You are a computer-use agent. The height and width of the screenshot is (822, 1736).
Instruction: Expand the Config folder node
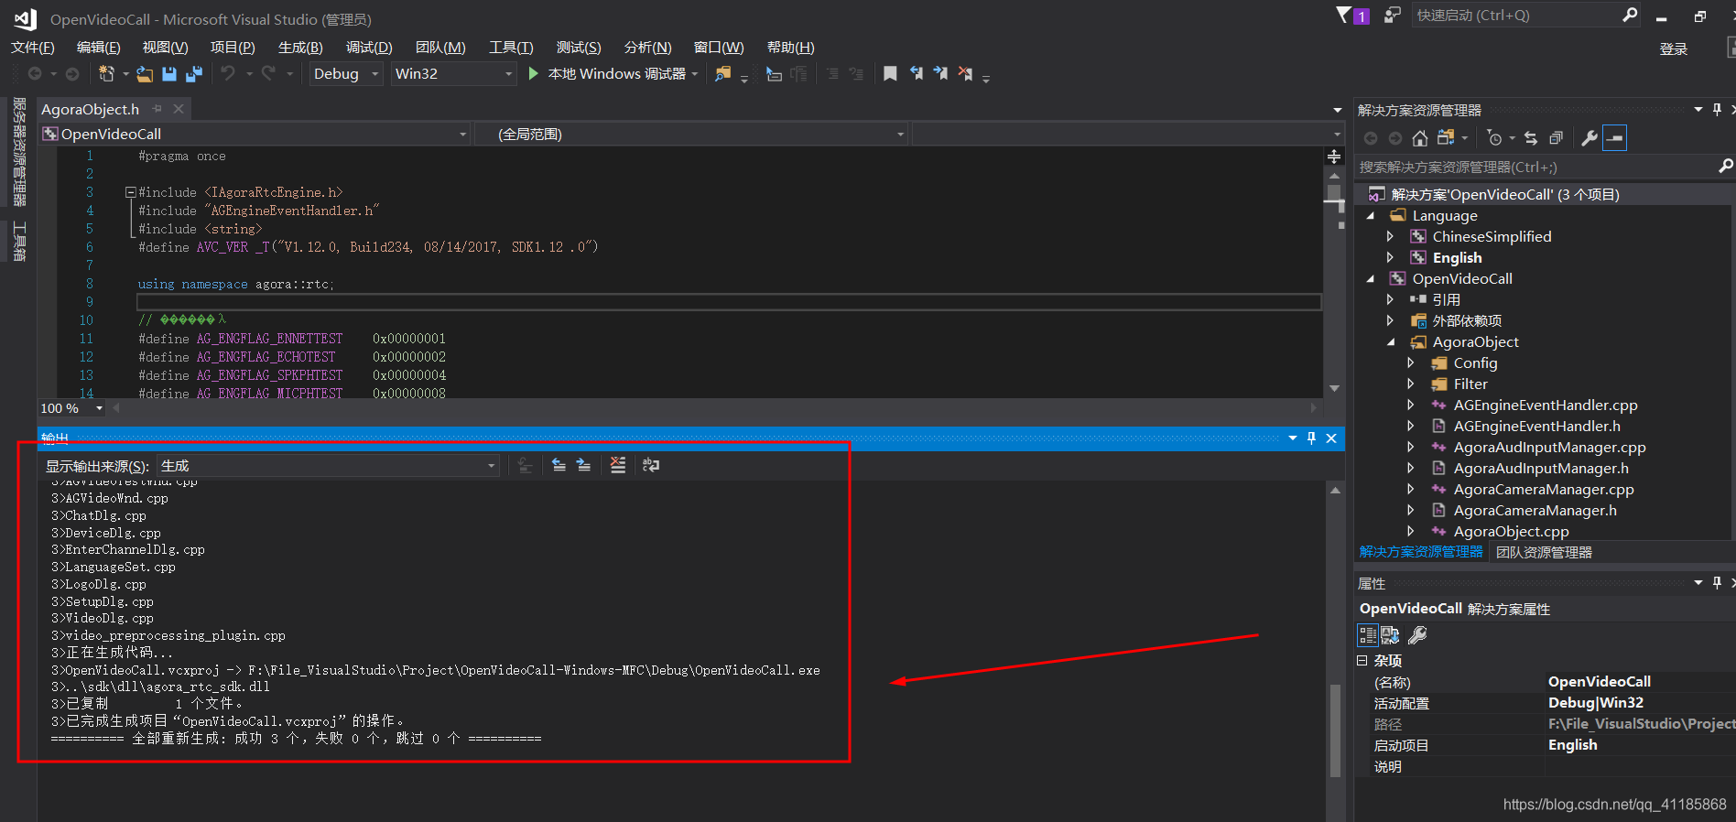pyautogui.click(x=1411, y=363)
